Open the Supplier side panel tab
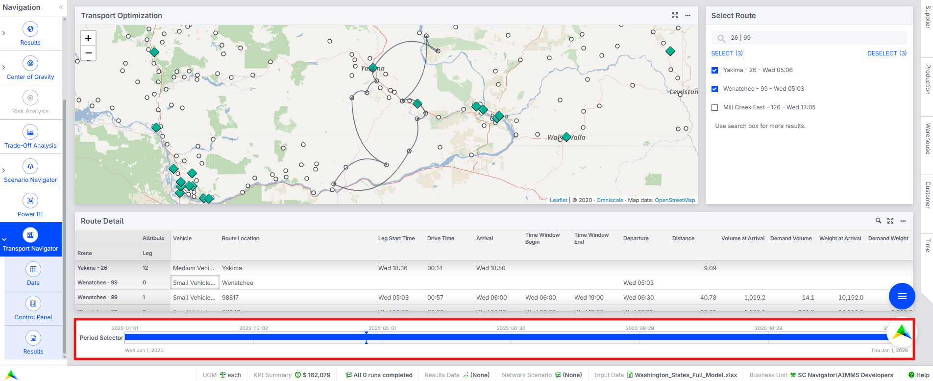 [927, 18]
